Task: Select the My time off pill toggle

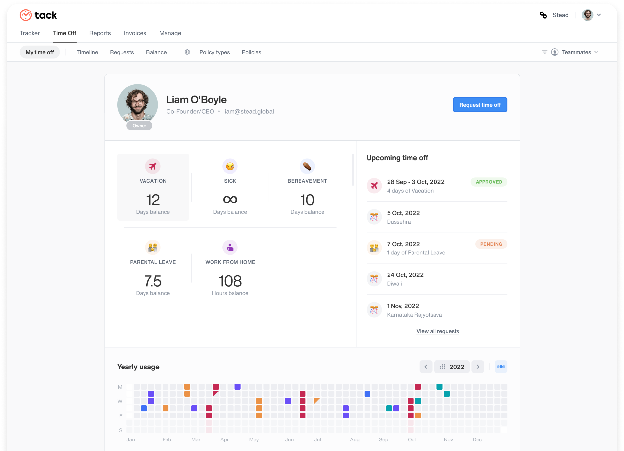Action: point(40,52)
